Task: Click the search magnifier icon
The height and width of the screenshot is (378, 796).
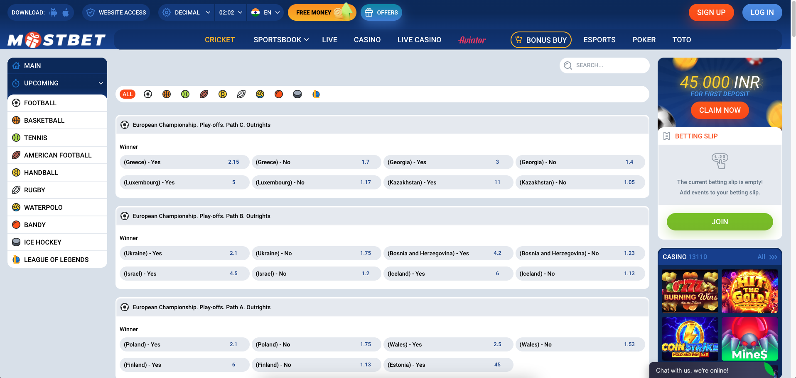Action: click(568, 65)
